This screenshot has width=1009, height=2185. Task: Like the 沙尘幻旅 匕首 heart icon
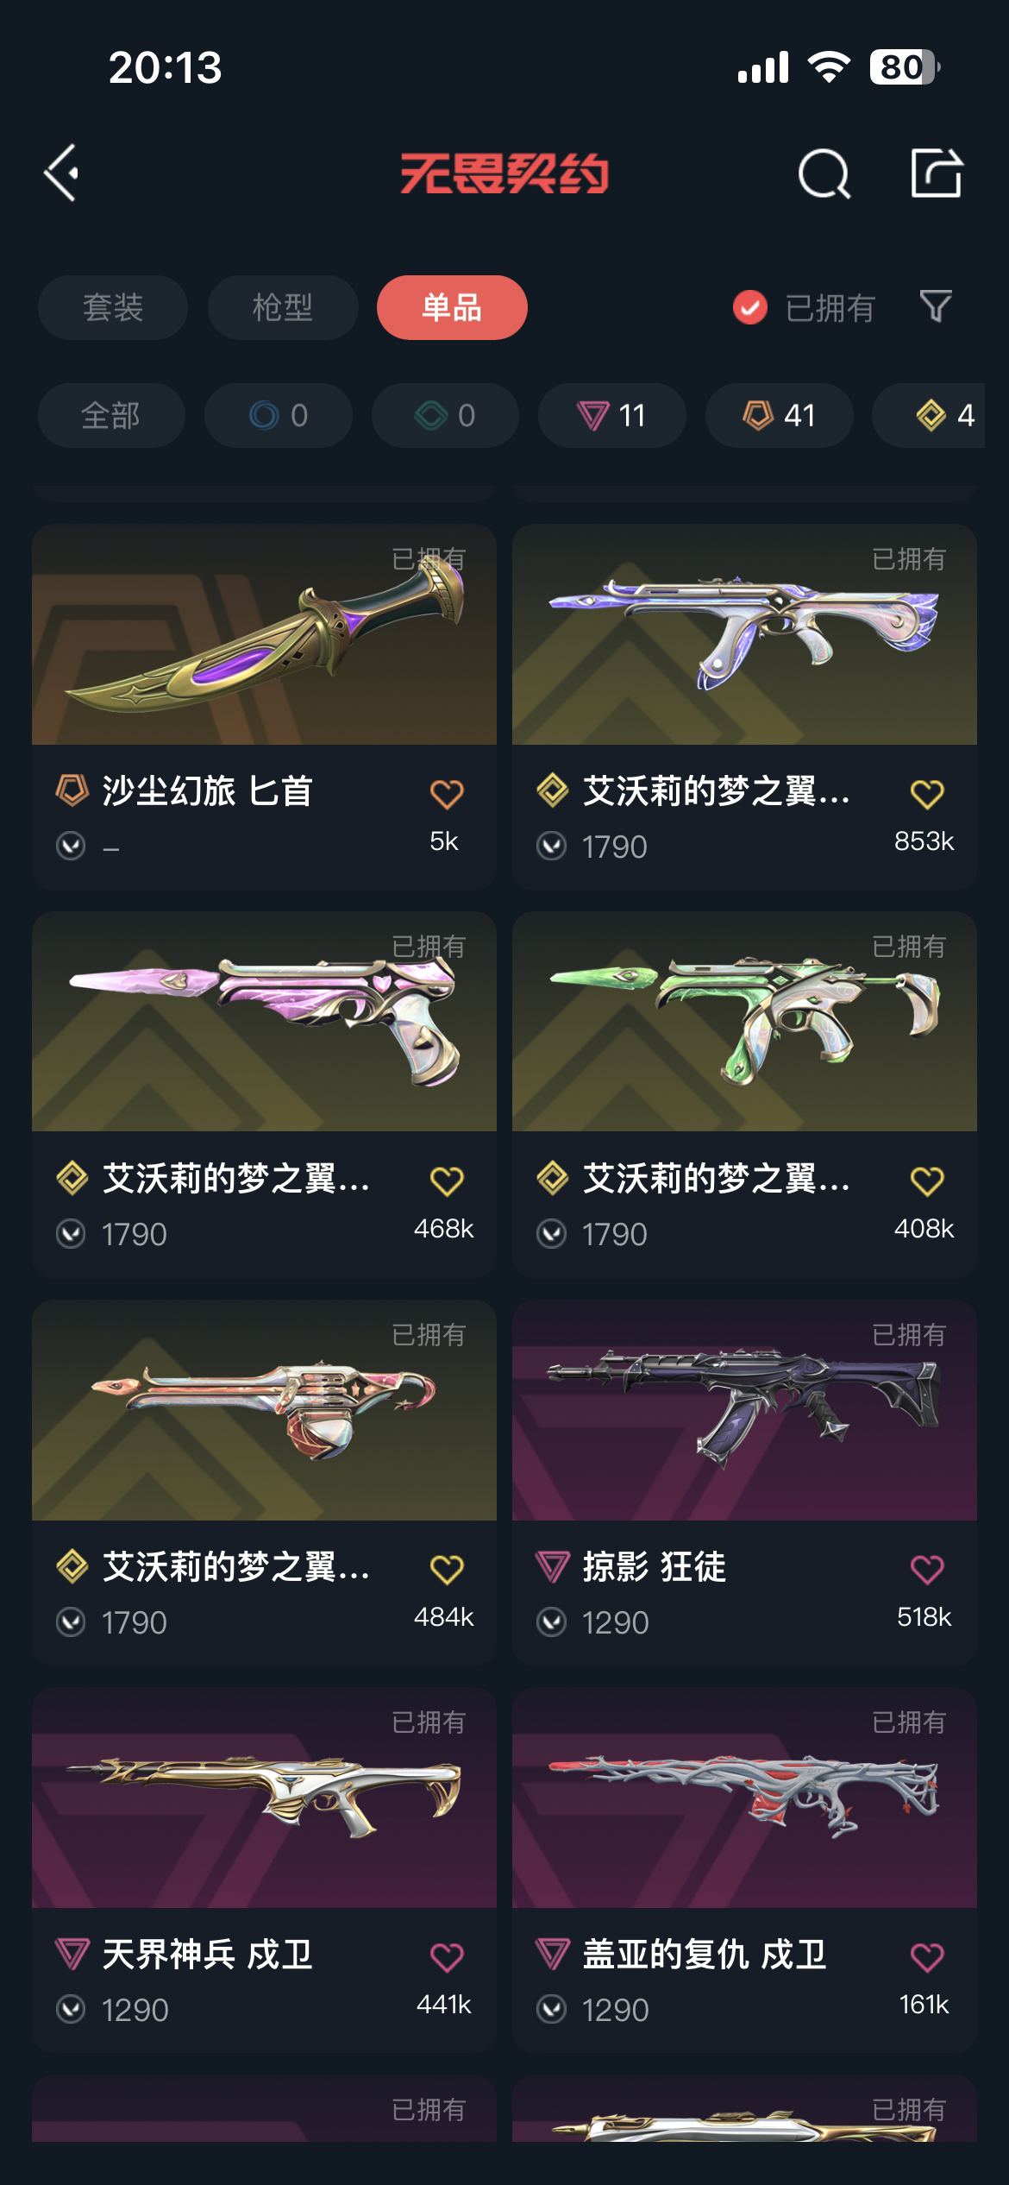(447, 793)
